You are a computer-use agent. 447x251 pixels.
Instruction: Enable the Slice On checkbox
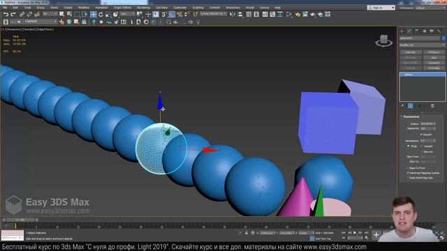point(422,152)
